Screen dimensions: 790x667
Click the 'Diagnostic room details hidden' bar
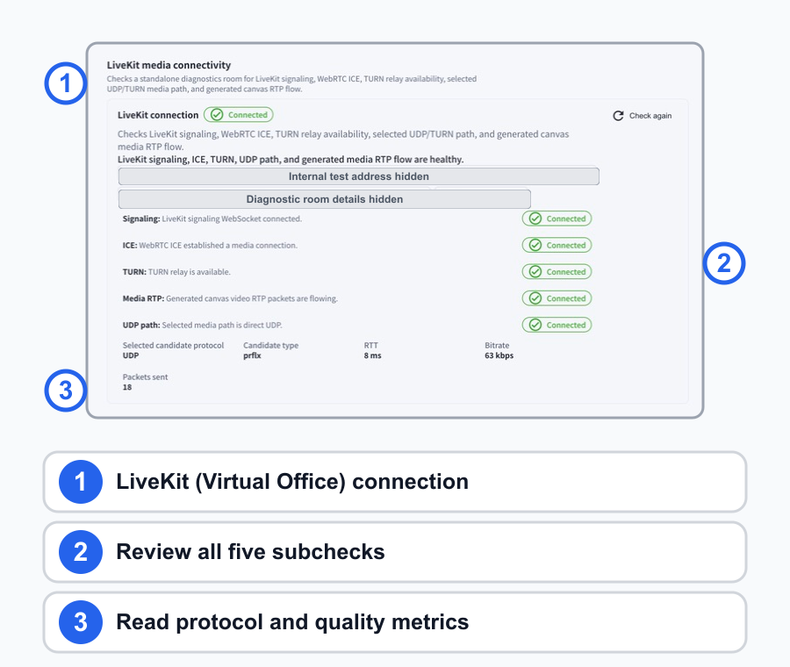[x=325, y=199]
